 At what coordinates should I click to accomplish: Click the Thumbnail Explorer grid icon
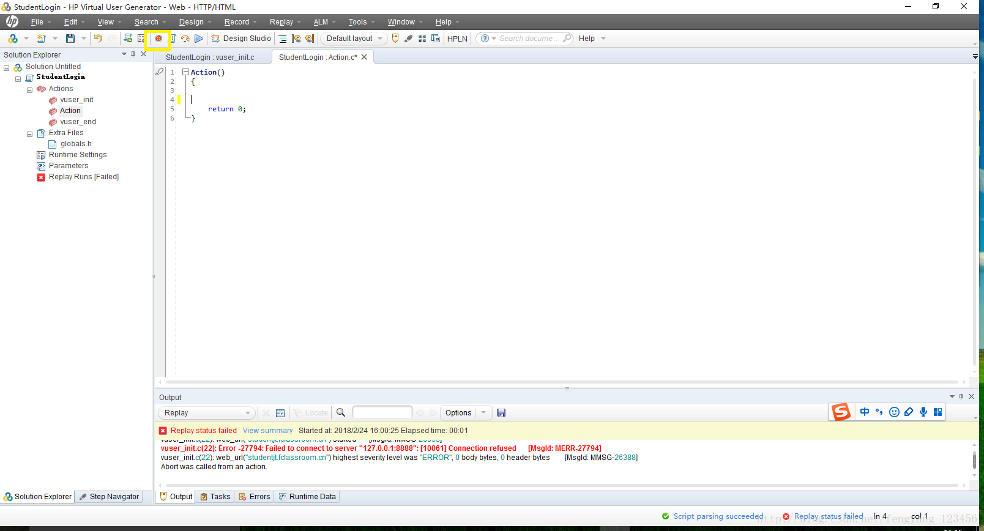422,39
